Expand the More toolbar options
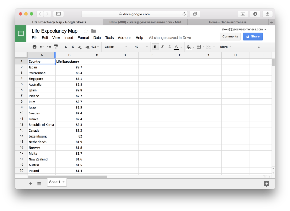 pos(226,47)
